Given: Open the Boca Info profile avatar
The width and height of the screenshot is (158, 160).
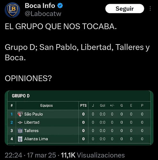Looking at the screenshot, I should [x=12, y=10].
